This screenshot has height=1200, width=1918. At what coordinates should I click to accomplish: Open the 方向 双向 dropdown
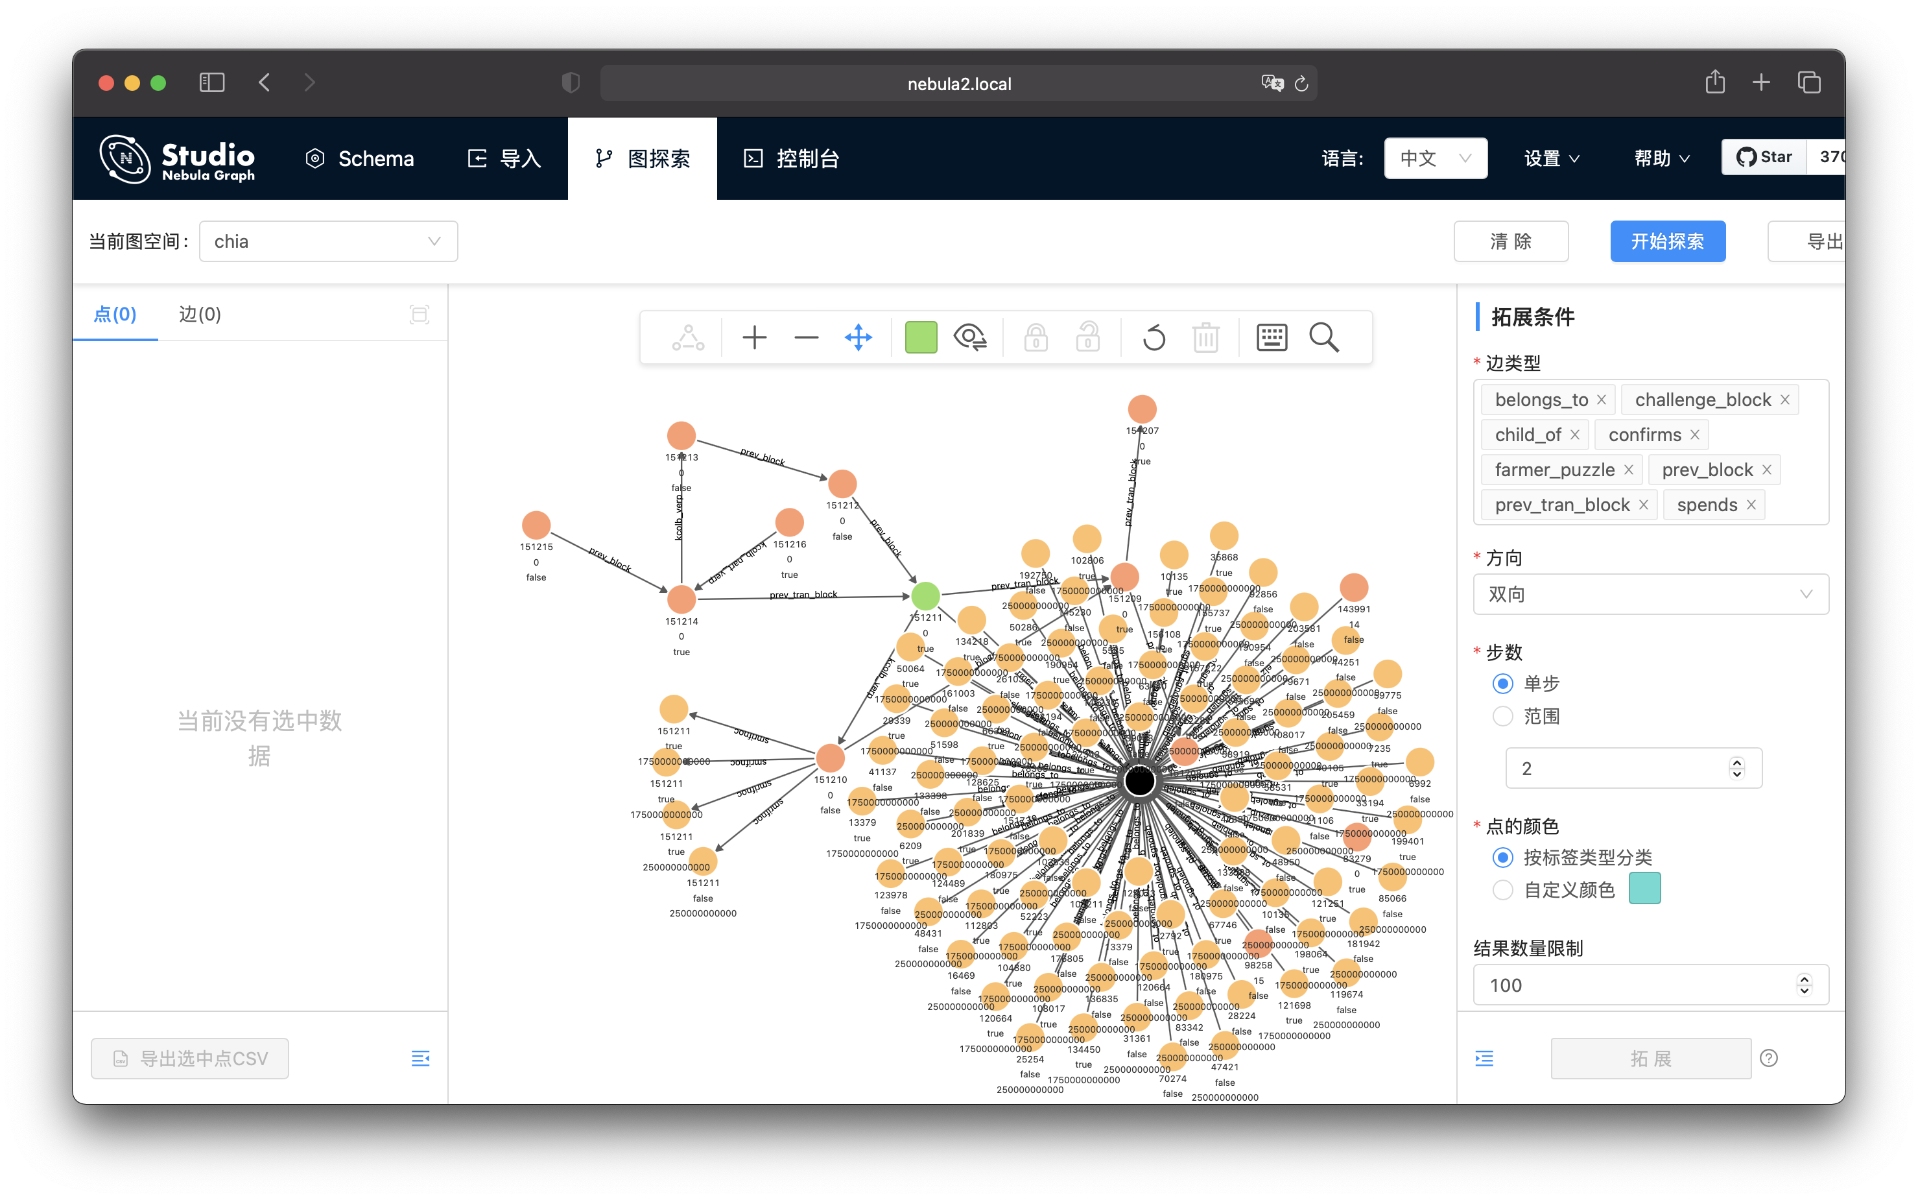[1651, 594]
